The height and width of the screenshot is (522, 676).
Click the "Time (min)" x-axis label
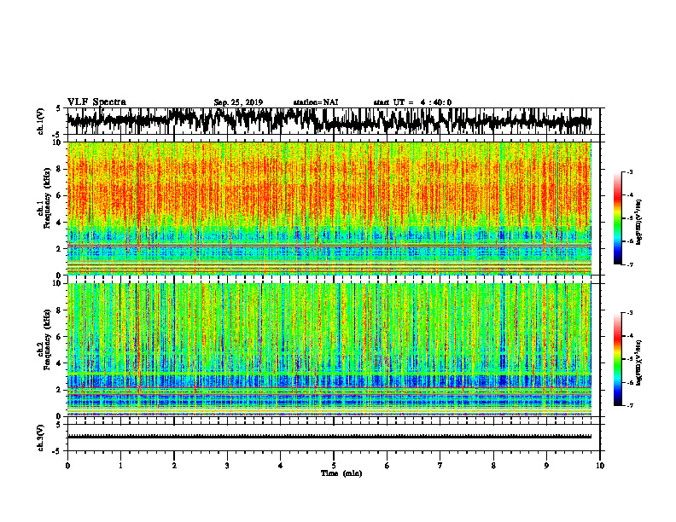341,473
